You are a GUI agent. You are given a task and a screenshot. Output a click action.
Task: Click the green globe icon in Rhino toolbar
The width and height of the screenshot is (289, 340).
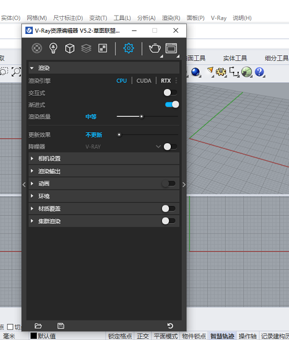[x=246, y=72]
